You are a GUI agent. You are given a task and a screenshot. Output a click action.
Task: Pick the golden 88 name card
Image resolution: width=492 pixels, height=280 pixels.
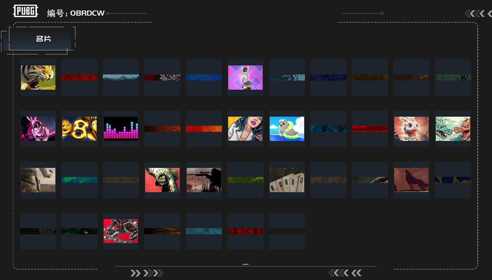(79, 129)
